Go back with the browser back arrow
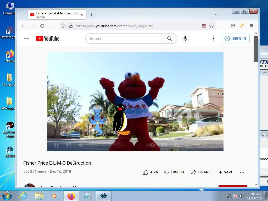The width and height of the screenshot is (268, 201). [23, 26]
